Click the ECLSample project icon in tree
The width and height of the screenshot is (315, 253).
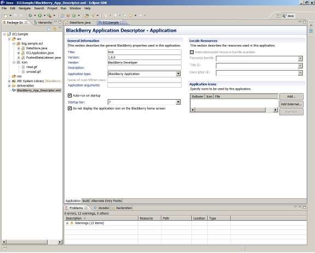point(9,34)
